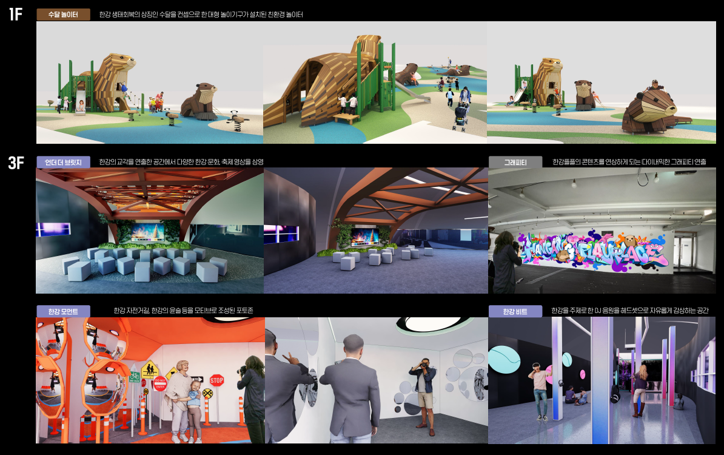Click the 그래피티 description text

629,162
